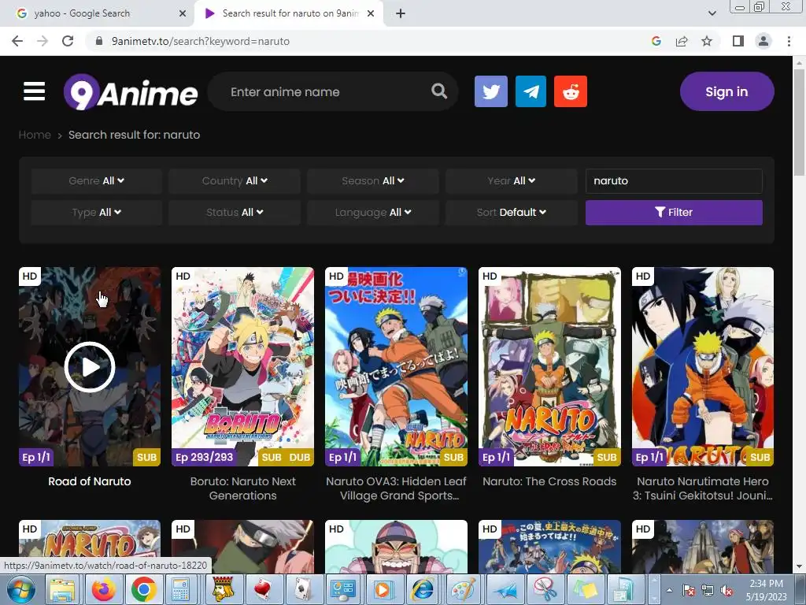Open Chrome profile avatar

click(763, 41)
